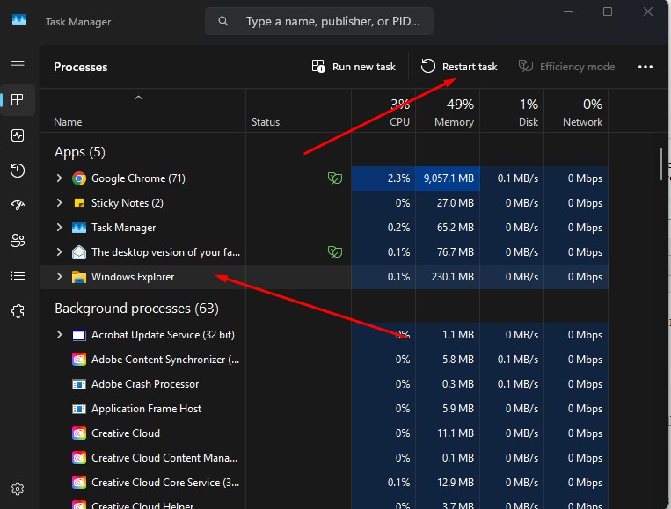This screenshot has width=671, height=509.
Task: Click the 'Background processes (63)' heading
Action: point(136,309)
